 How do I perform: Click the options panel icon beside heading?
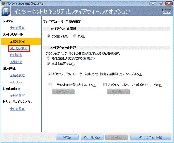6,11
